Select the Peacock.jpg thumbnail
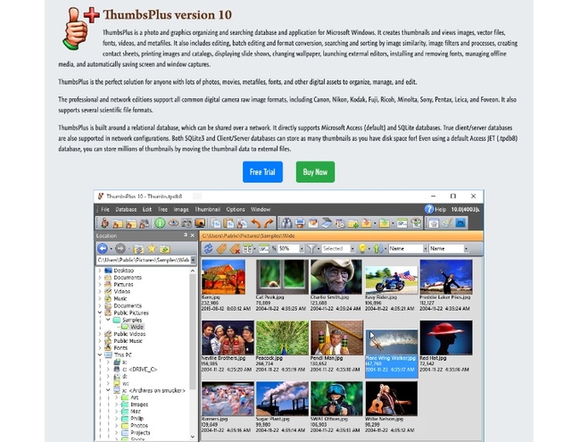Viewport: 580px width, 442px height. (282, 338)
